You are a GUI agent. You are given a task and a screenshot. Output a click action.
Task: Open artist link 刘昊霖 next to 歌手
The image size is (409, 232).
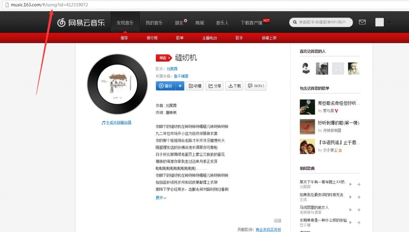tap(172, 69)
